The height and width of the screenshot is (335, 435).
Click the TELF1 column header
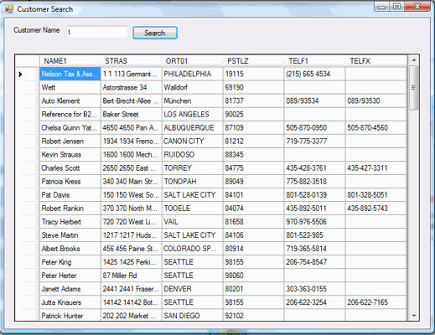click(x=315, y=61)
